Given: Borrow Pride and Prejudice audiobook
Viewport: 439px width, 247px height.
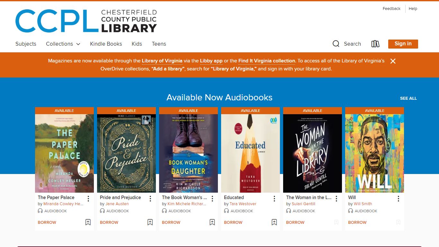Looking at the screenshot, I should click(109, 222).
